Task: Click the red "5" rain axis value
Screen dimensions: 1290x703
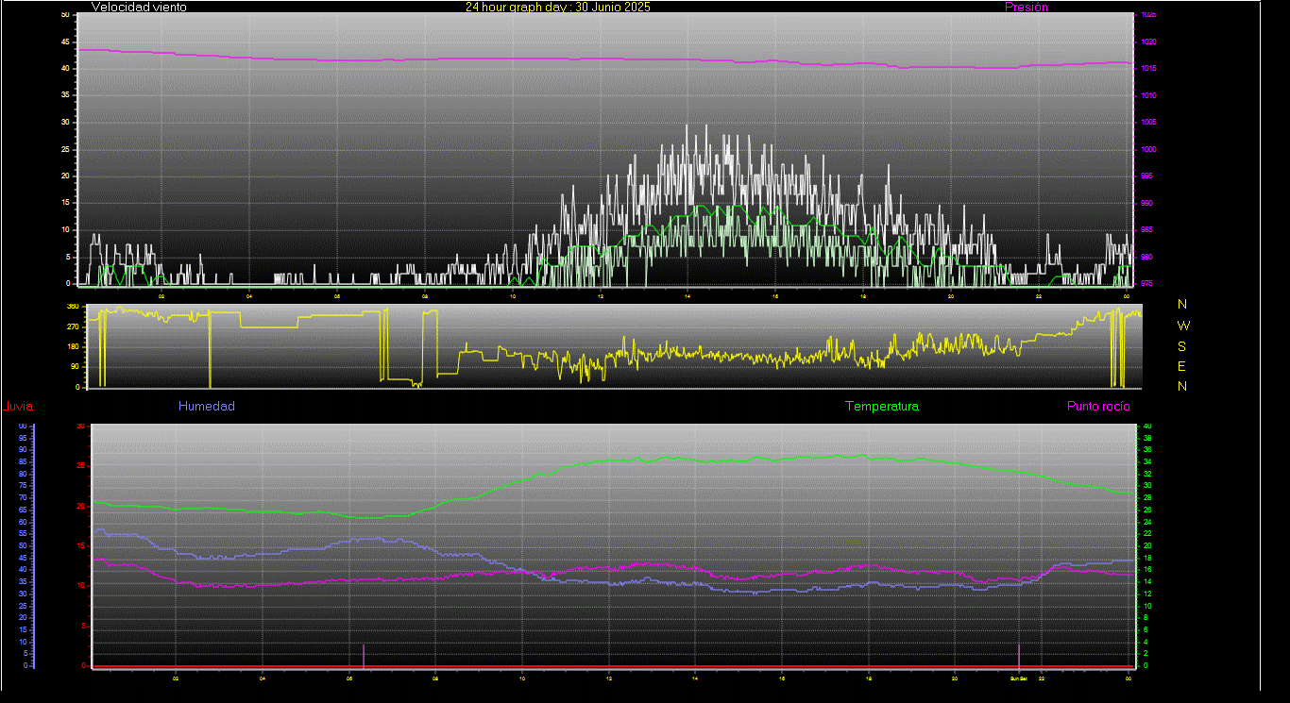Action: [x=83, y=626]
